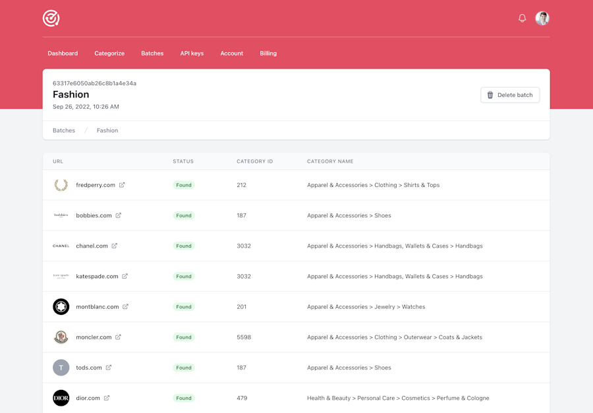Open the notifications bell
593x413 pixels.
[x=522, y=18]
